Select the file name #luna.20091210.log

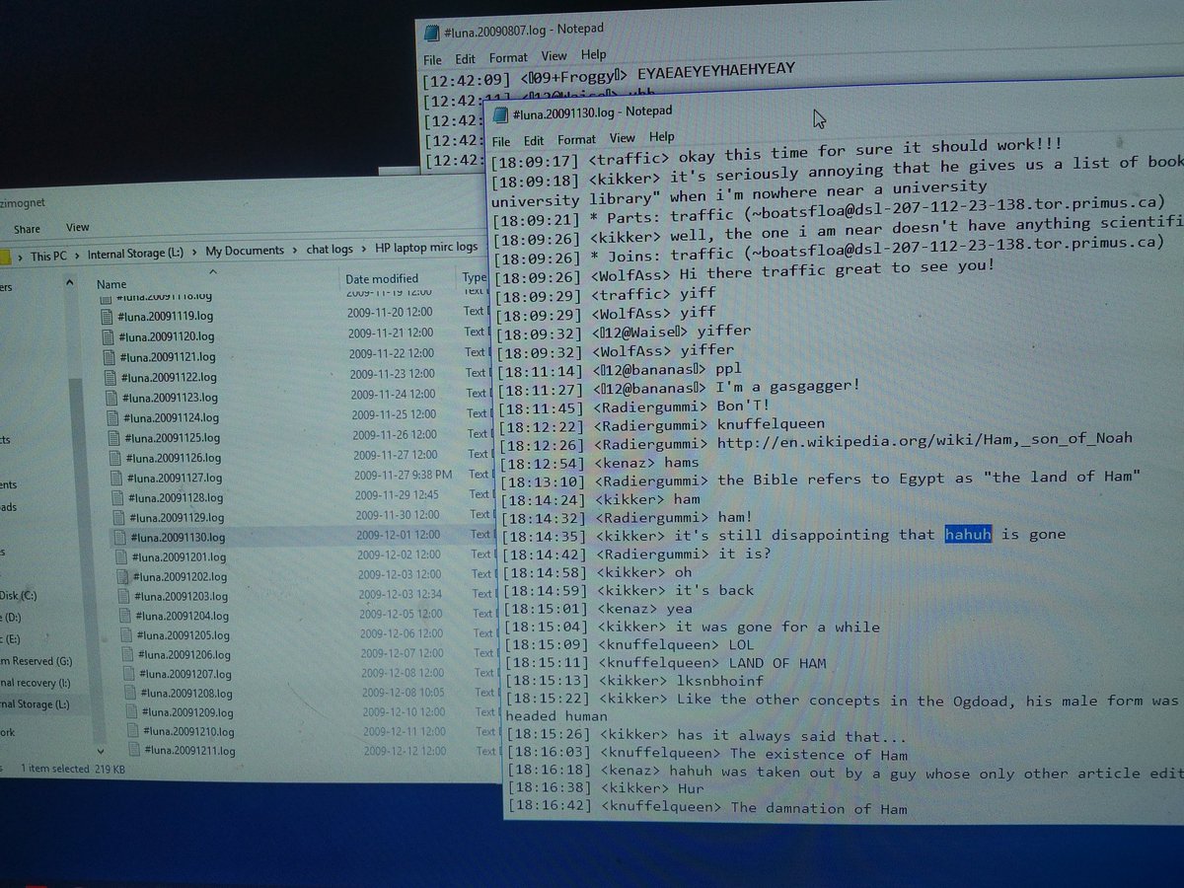pyautogui.click(x=189, y=732)
